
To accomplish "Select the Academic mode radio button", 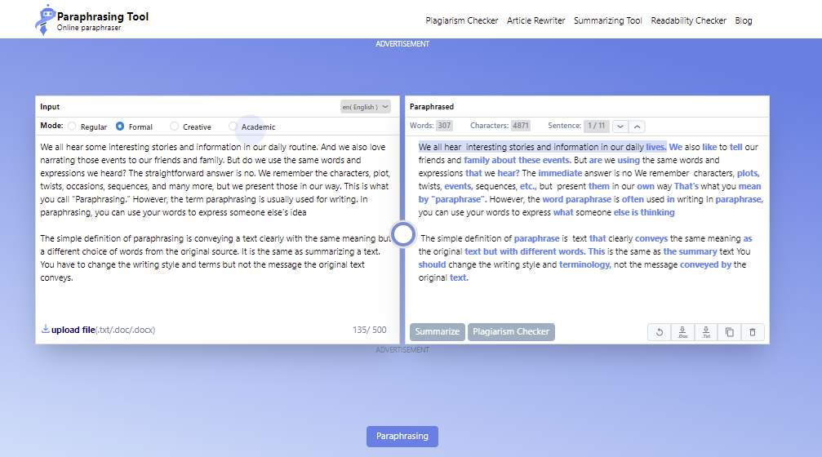I will (233, 126).
